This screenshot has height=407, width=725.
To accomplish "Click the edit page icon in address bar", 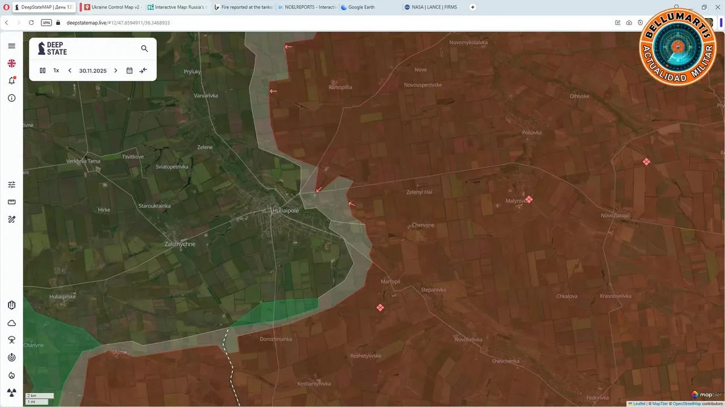I will pos(617,23).
